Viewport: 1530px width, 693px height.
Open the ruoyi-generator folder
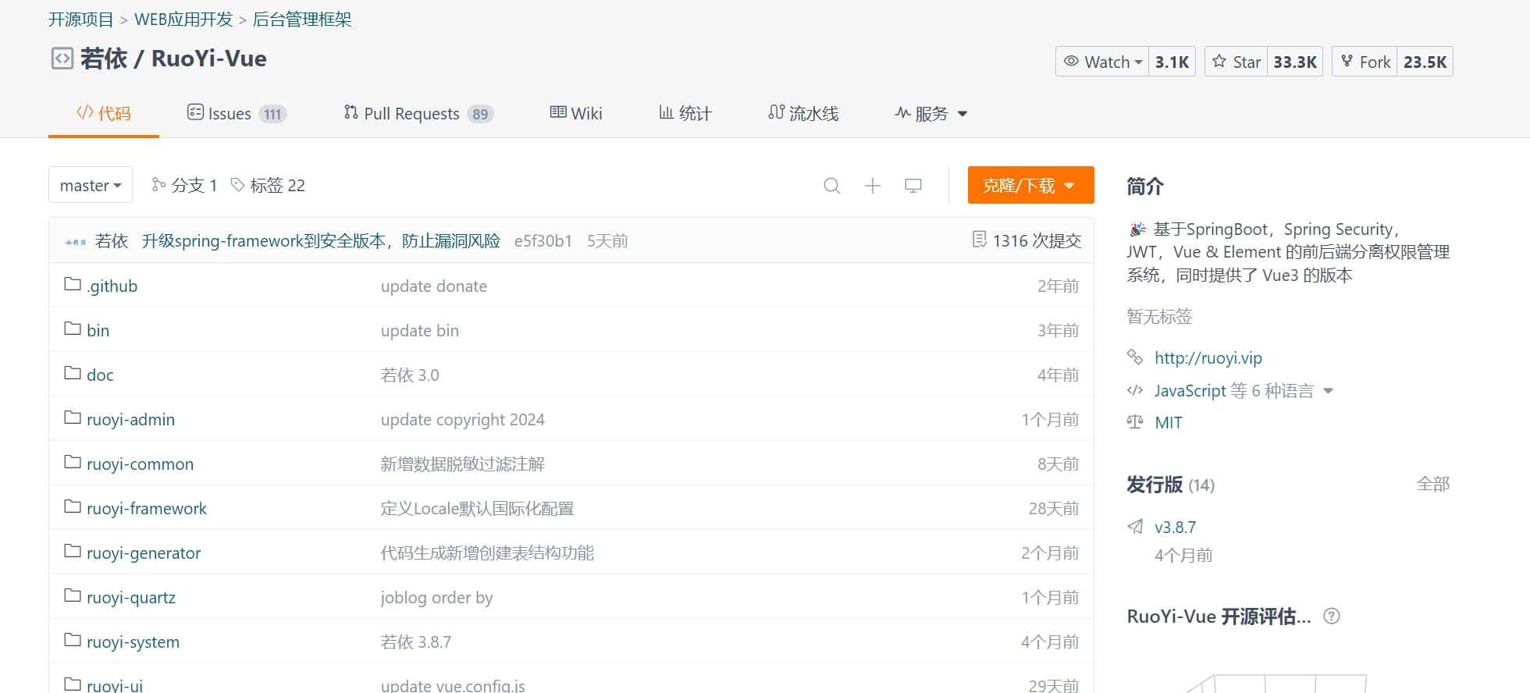pos(144,553)
